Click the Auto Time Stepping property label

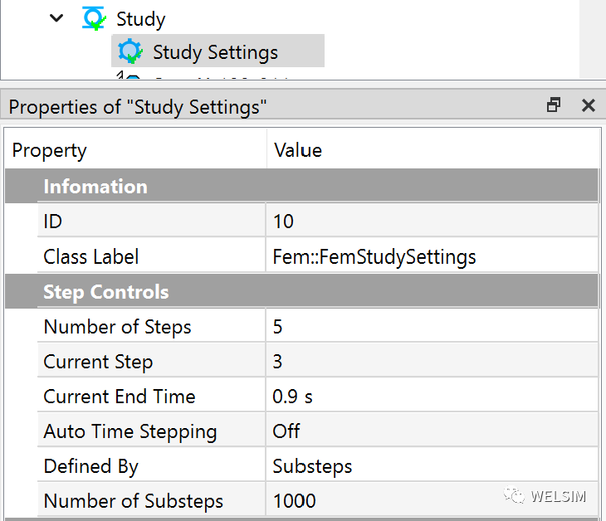130,431
